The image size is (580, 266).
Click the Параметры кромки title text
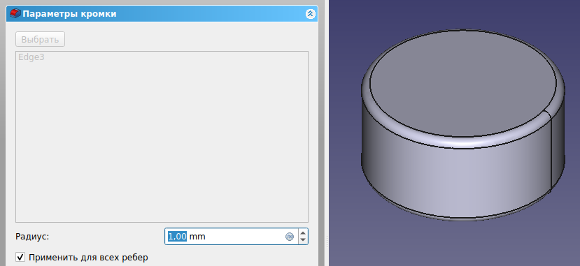pos(69,14)
